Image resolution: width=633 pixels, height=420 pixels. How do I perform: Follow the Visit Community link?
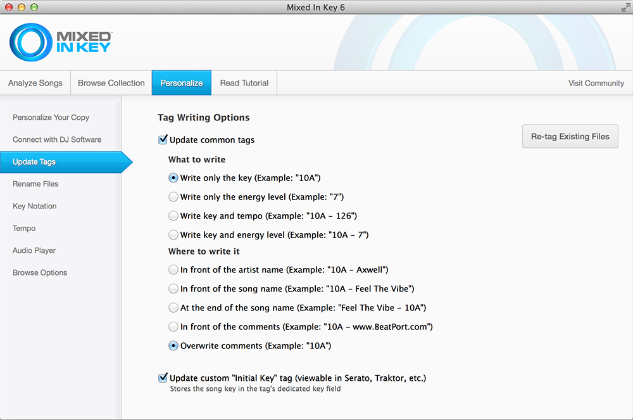pyautogui.click(x=596, y=83)
